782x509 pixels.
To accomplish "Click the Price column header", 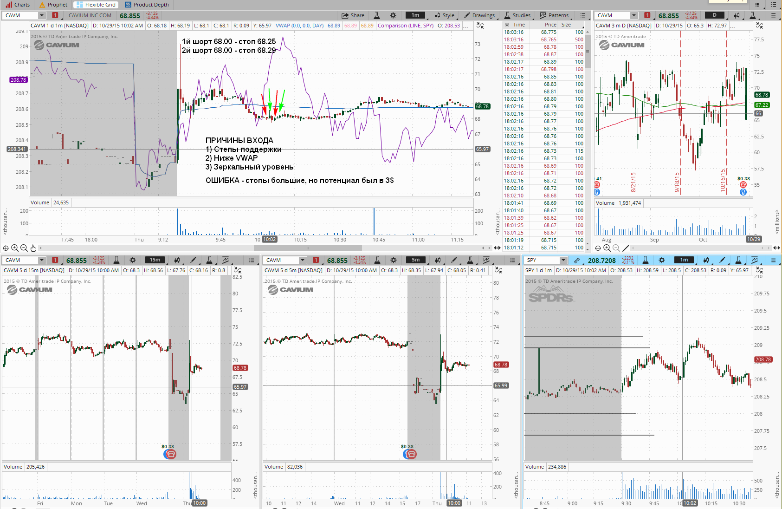I will (550, 25).
